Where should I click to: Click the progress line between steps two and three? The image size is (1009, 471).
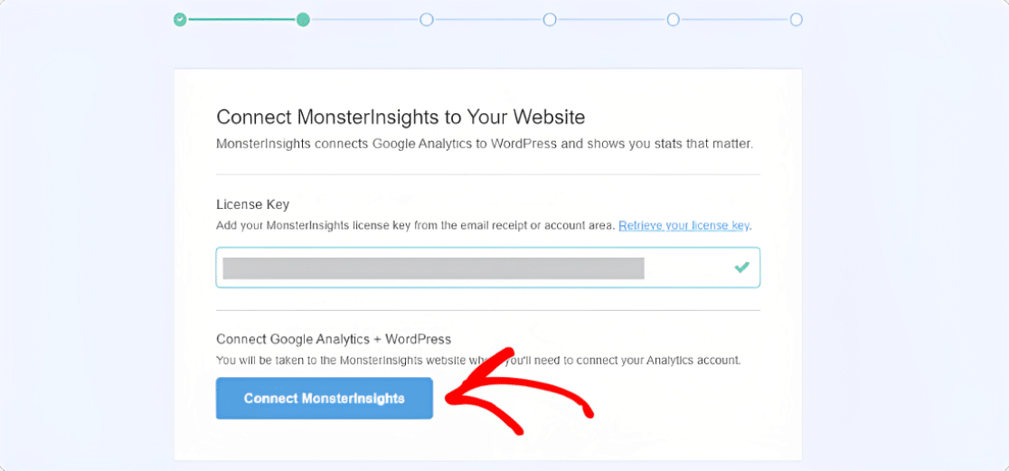click(x=365, y=20)
